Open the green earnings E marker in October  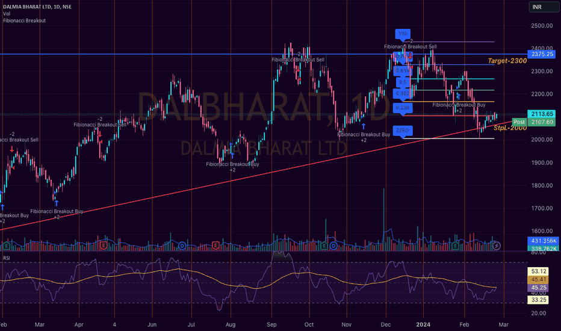click(324, 246)
